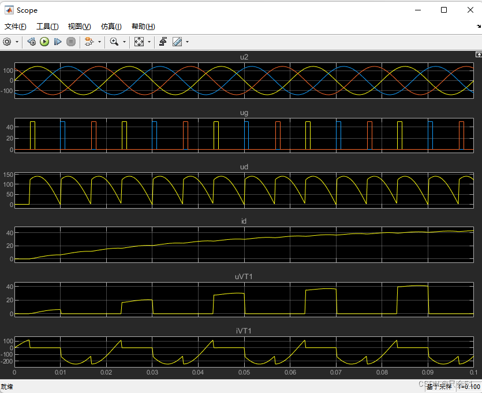Click the Highlight Simulink signal icon
Screen dimensions: 482x393
click(x=89, y=42)
